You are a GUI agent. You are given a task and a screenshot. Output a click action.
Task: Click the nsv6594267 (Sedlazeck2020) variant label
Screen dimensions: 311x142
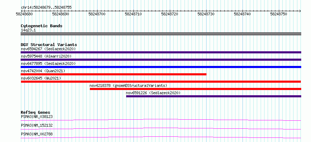pos(48,49)
